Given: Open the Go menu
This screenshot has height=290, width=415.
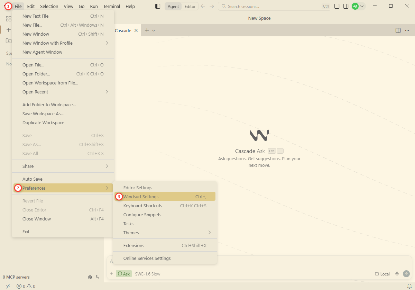Looking at the screenshot, I should (x=82, y=6).
